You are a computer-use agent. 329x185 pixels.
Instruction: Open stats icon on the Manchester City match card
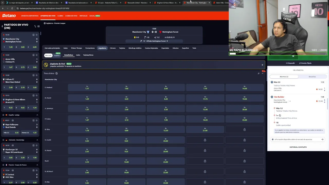point(33,35)
